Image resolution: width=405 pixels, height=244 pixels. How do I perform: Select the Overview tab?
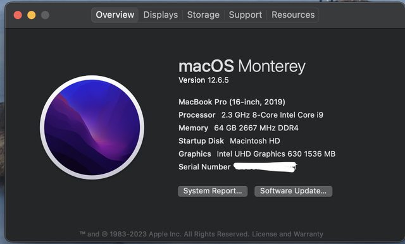click(115, 15)
